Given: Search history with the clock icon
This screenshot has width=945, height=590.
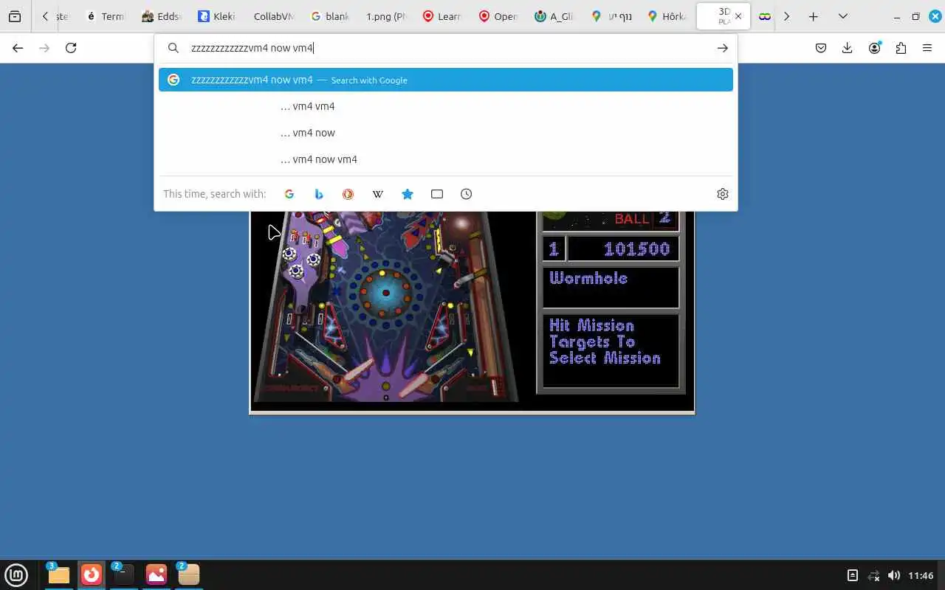Looking at the screenshot, I should pyautogui.click(x=467, y=194).
